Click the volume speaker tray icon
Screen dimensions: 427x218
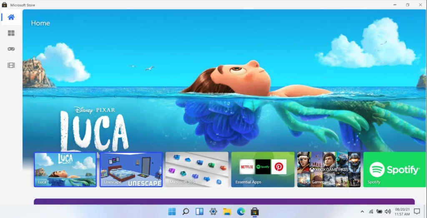388,211
